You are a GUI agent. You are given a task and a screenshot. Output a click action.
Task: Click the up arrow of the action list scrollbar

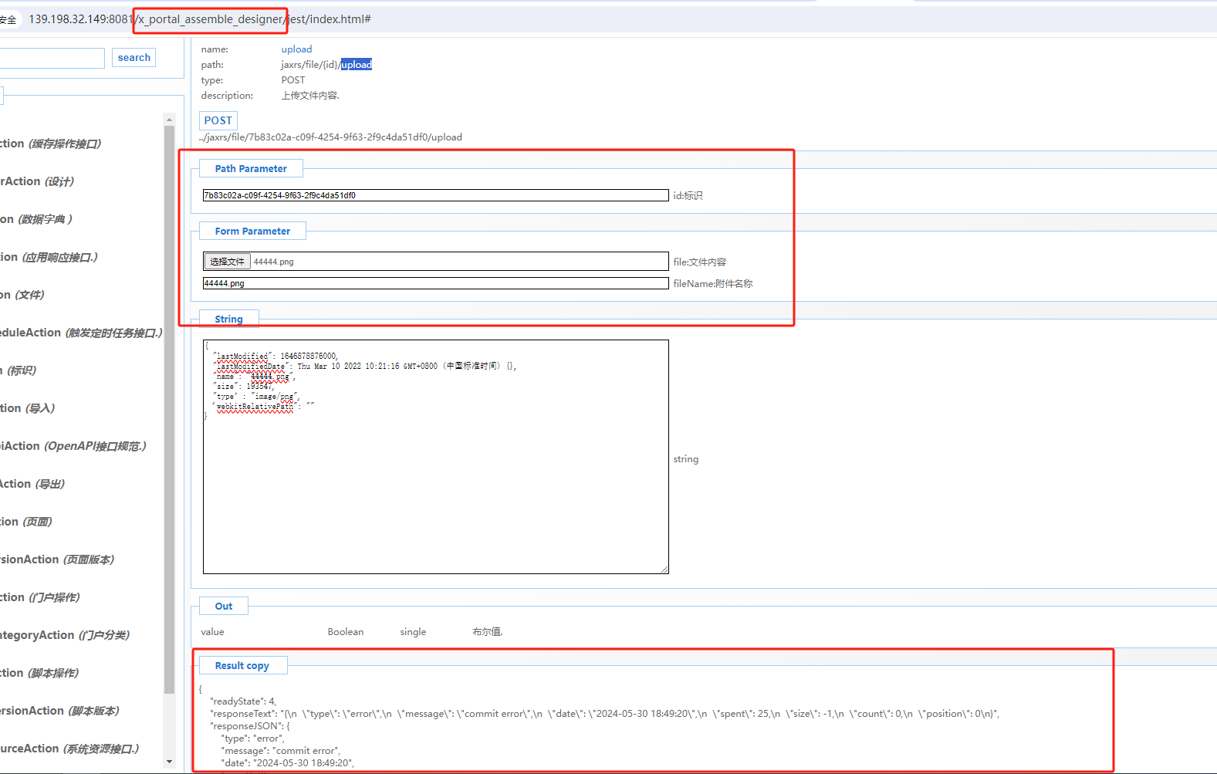coord(170,120)
